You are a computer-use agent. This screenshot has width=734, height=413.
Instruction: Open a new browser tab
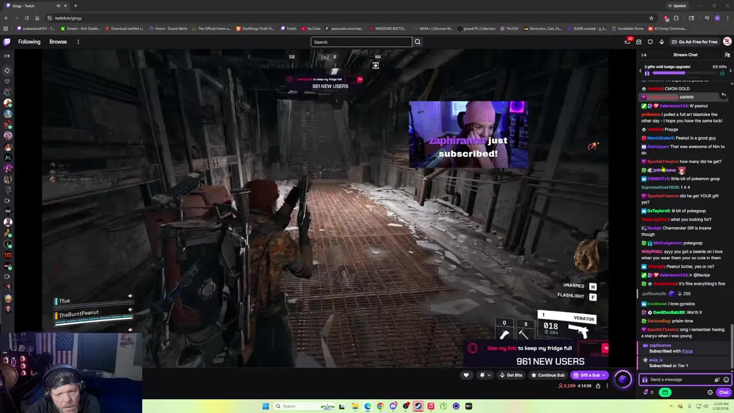[x=75, y=6]
